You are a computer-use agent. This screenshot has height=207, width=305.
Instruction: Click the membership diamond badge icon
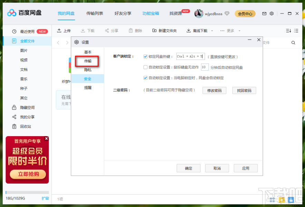[x=227, y=13]
